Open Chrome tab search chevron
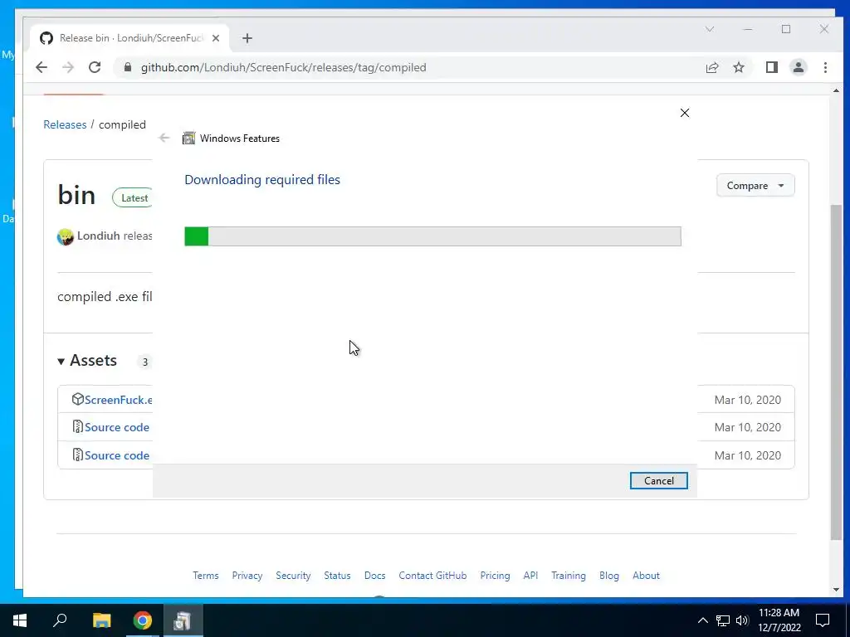This screenshot has width=850, height=637. coord(710,29)
